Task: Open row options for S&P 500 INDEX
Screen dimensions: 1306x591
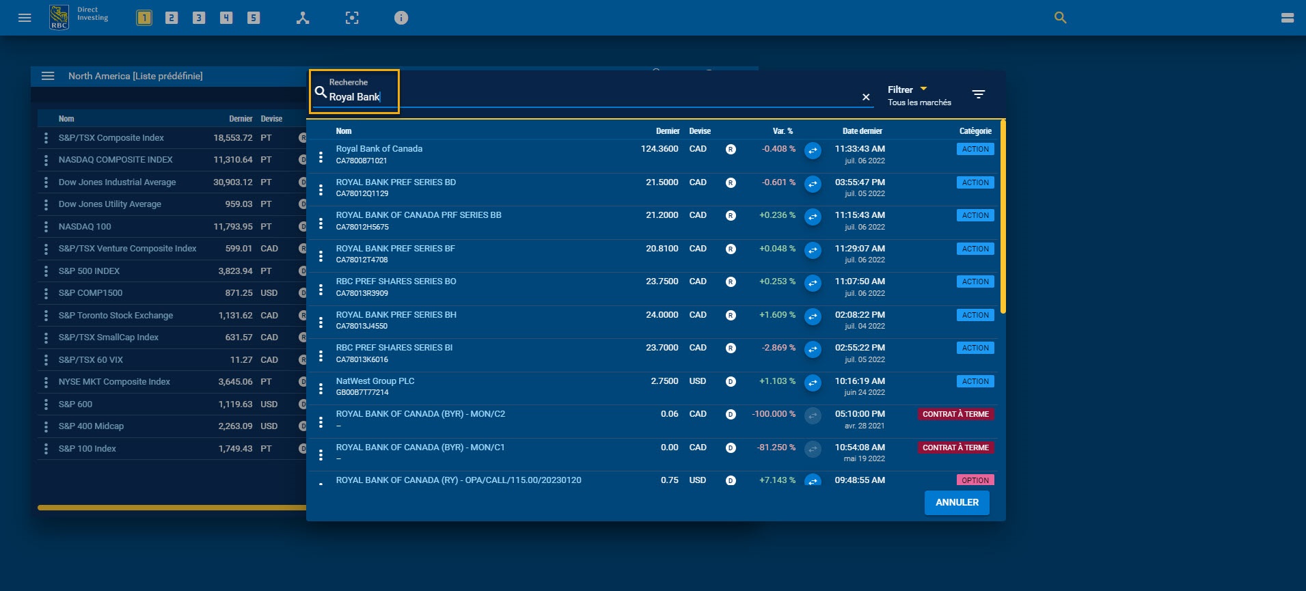Action: pos(46,271)
